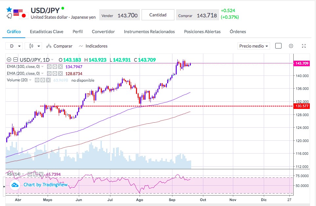Open the Órdenes tab

(238, 31)
